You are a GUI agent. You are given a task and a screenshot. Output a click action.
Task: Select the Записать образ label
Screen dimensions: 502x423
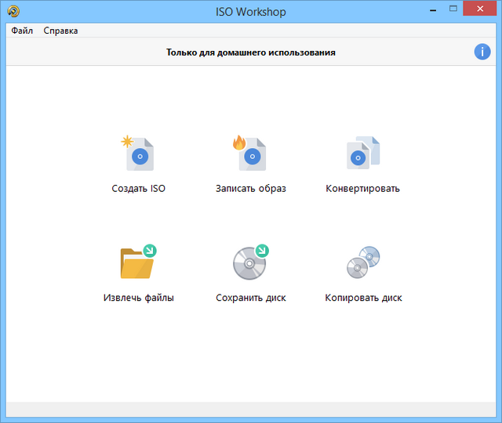click(251, 188)
